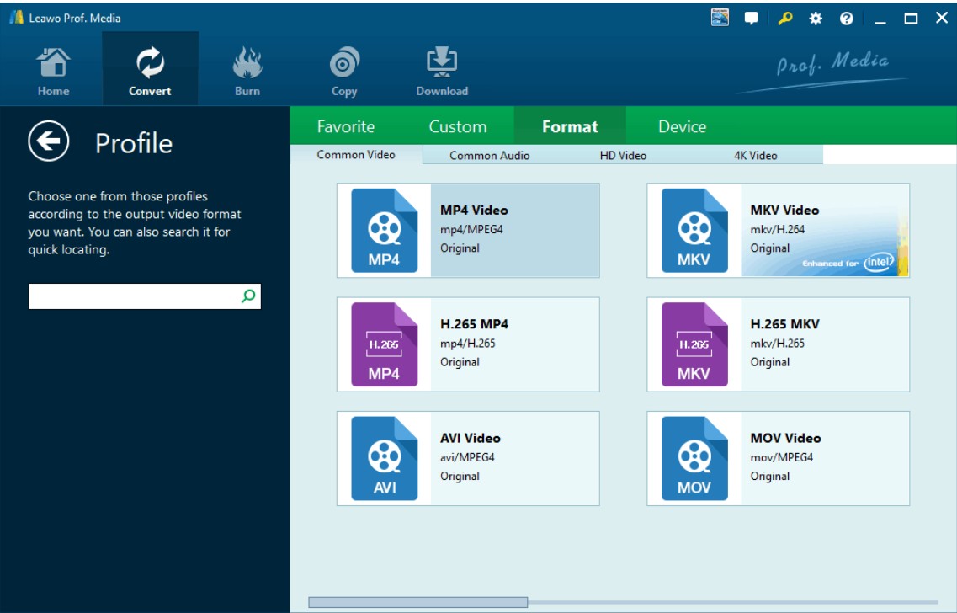
Task: Switch to the Burn module
Action: (247, 67)
